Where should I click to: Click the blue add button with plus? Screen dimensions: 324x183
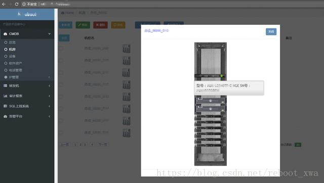(x=66, y=25)
